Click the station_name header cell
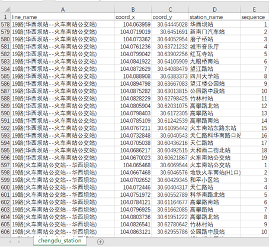 (x=214, y=17)
